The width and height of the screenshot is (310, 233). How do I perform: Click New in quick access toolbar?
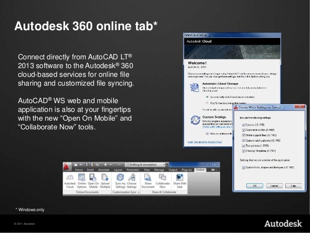coord(76,164)
